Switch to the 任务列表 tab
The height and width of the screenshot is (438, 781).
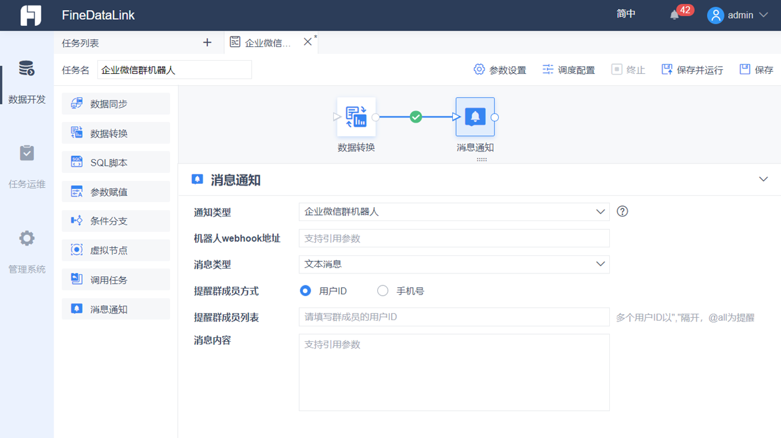point(81,43)
